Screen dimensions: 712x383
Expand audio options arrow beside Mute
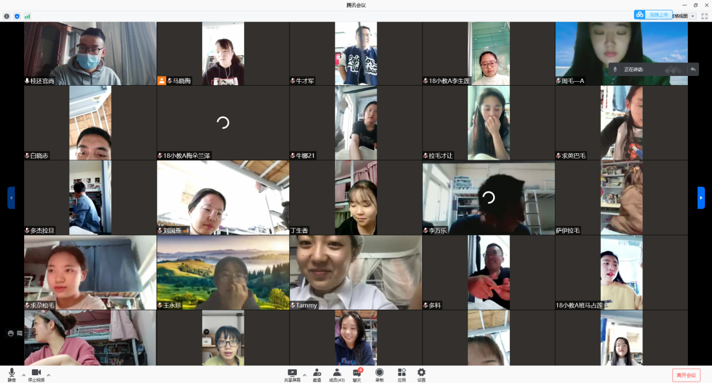click(23, 375)
